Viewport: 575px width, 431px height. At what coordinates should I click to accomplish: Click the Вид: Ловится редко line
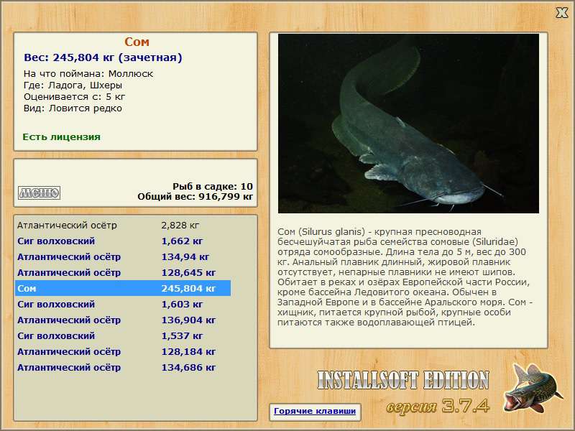(x=73, y=108)
